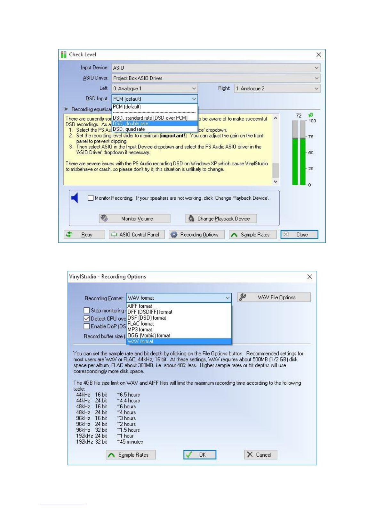Screen dimensions: 392x508
Task: Click the right channel green level meter
Action: click(x=303, y=162)
